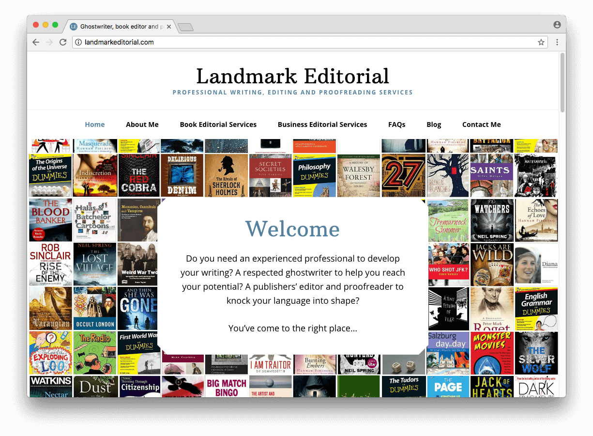Open A Tiny Feeling of Fear cover
This screenshot has height=436, width=593.
tap(448, 309)
